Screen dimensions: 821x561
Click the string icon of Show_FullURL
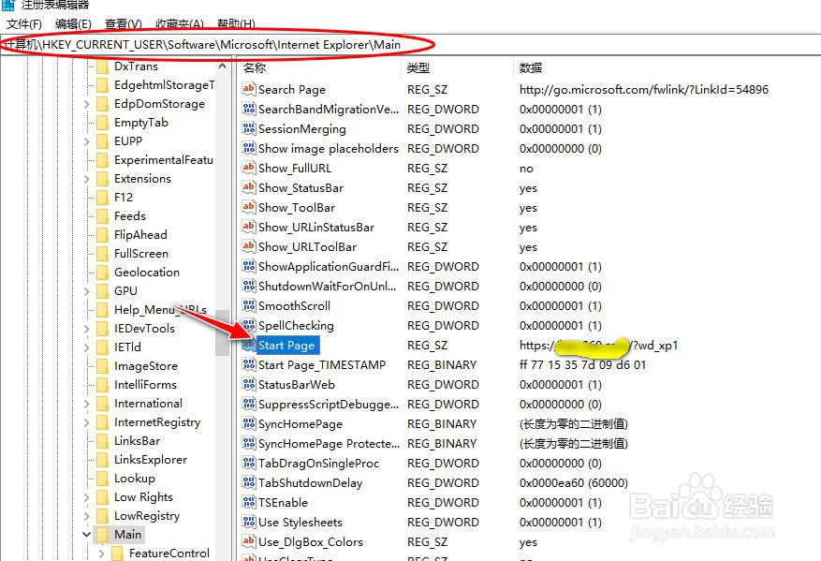tap(249, 167)
